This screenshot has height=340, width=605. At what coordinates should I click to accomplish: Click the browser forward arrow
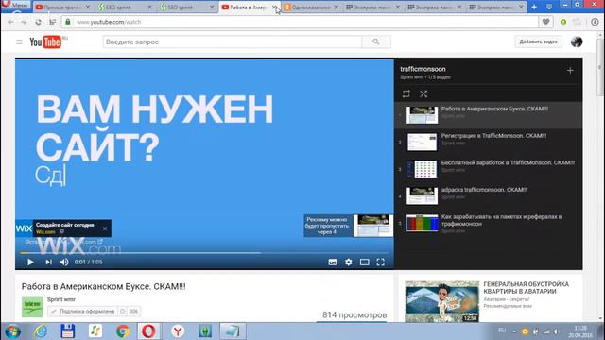click(24, 22)
